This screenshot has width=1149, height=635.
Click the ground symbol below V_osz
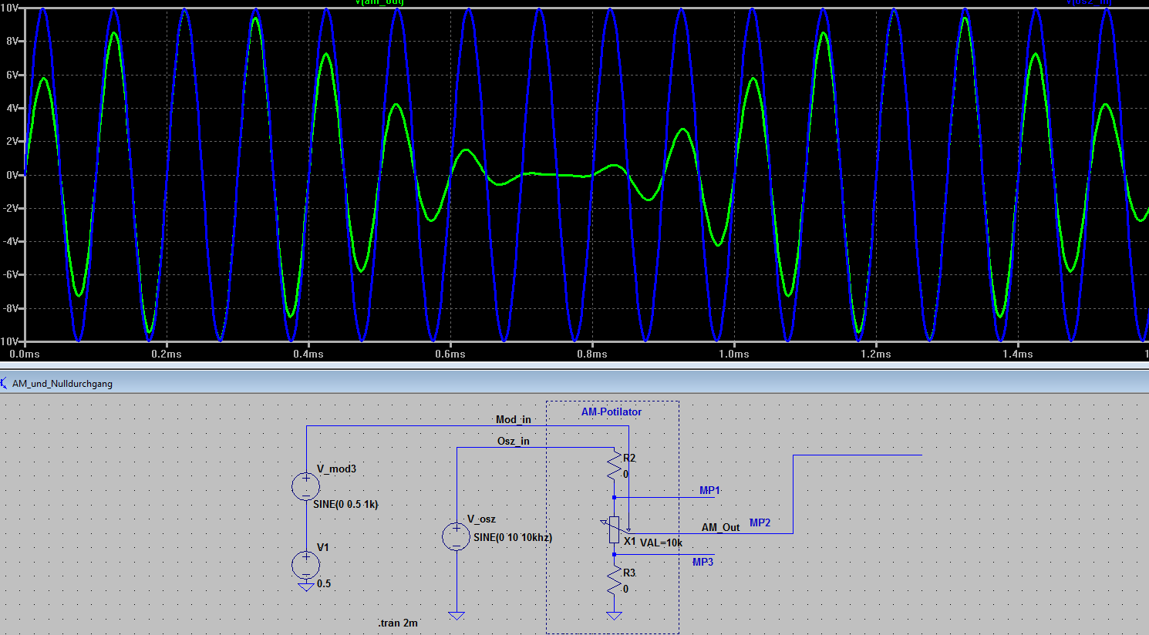click(x=457, y=616)
